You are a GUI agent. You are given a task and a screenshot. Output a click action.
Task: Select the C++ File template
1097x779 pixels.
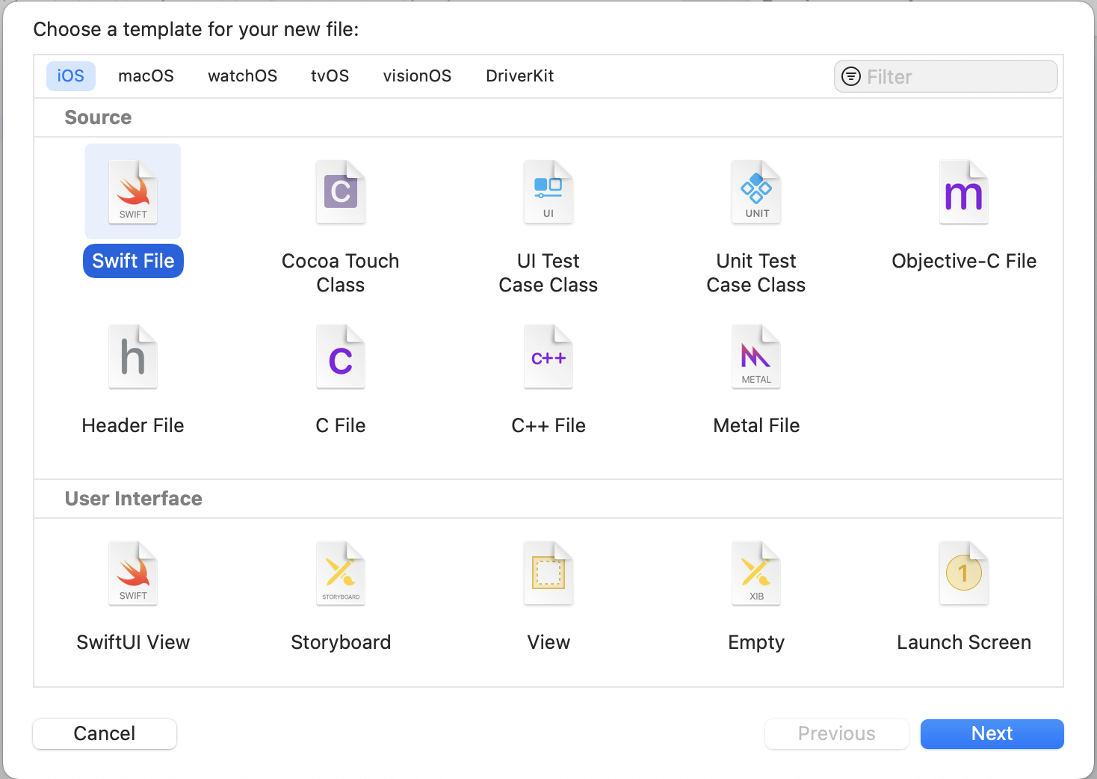548,357
